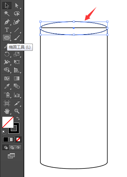Choose the Scale tool
This screenshot has height=177, width=127.
click(17, 54)
